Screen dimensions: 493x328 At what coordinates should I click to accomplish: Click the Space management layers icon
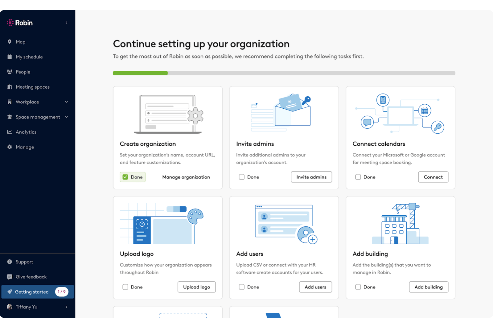[x=10, y=117]
